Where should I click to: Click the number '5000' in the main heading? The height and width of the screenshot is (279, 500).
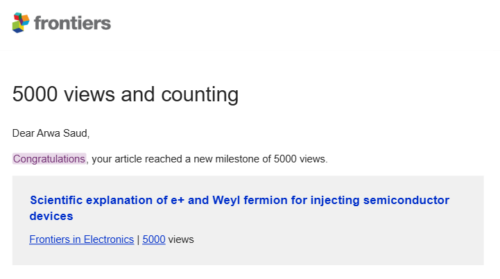pos(35,94)
